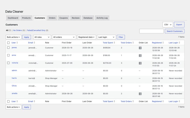The height and width of the screenshot is (118, 190).
Task: Click sort arrows beside footer Registered
Action: click(163, 101)
